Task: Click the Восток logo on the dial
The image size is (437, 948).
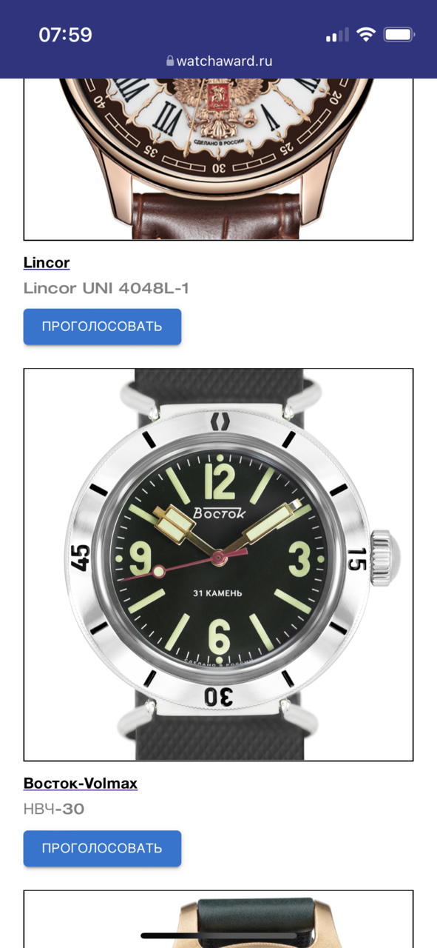Action: [218, 513]
